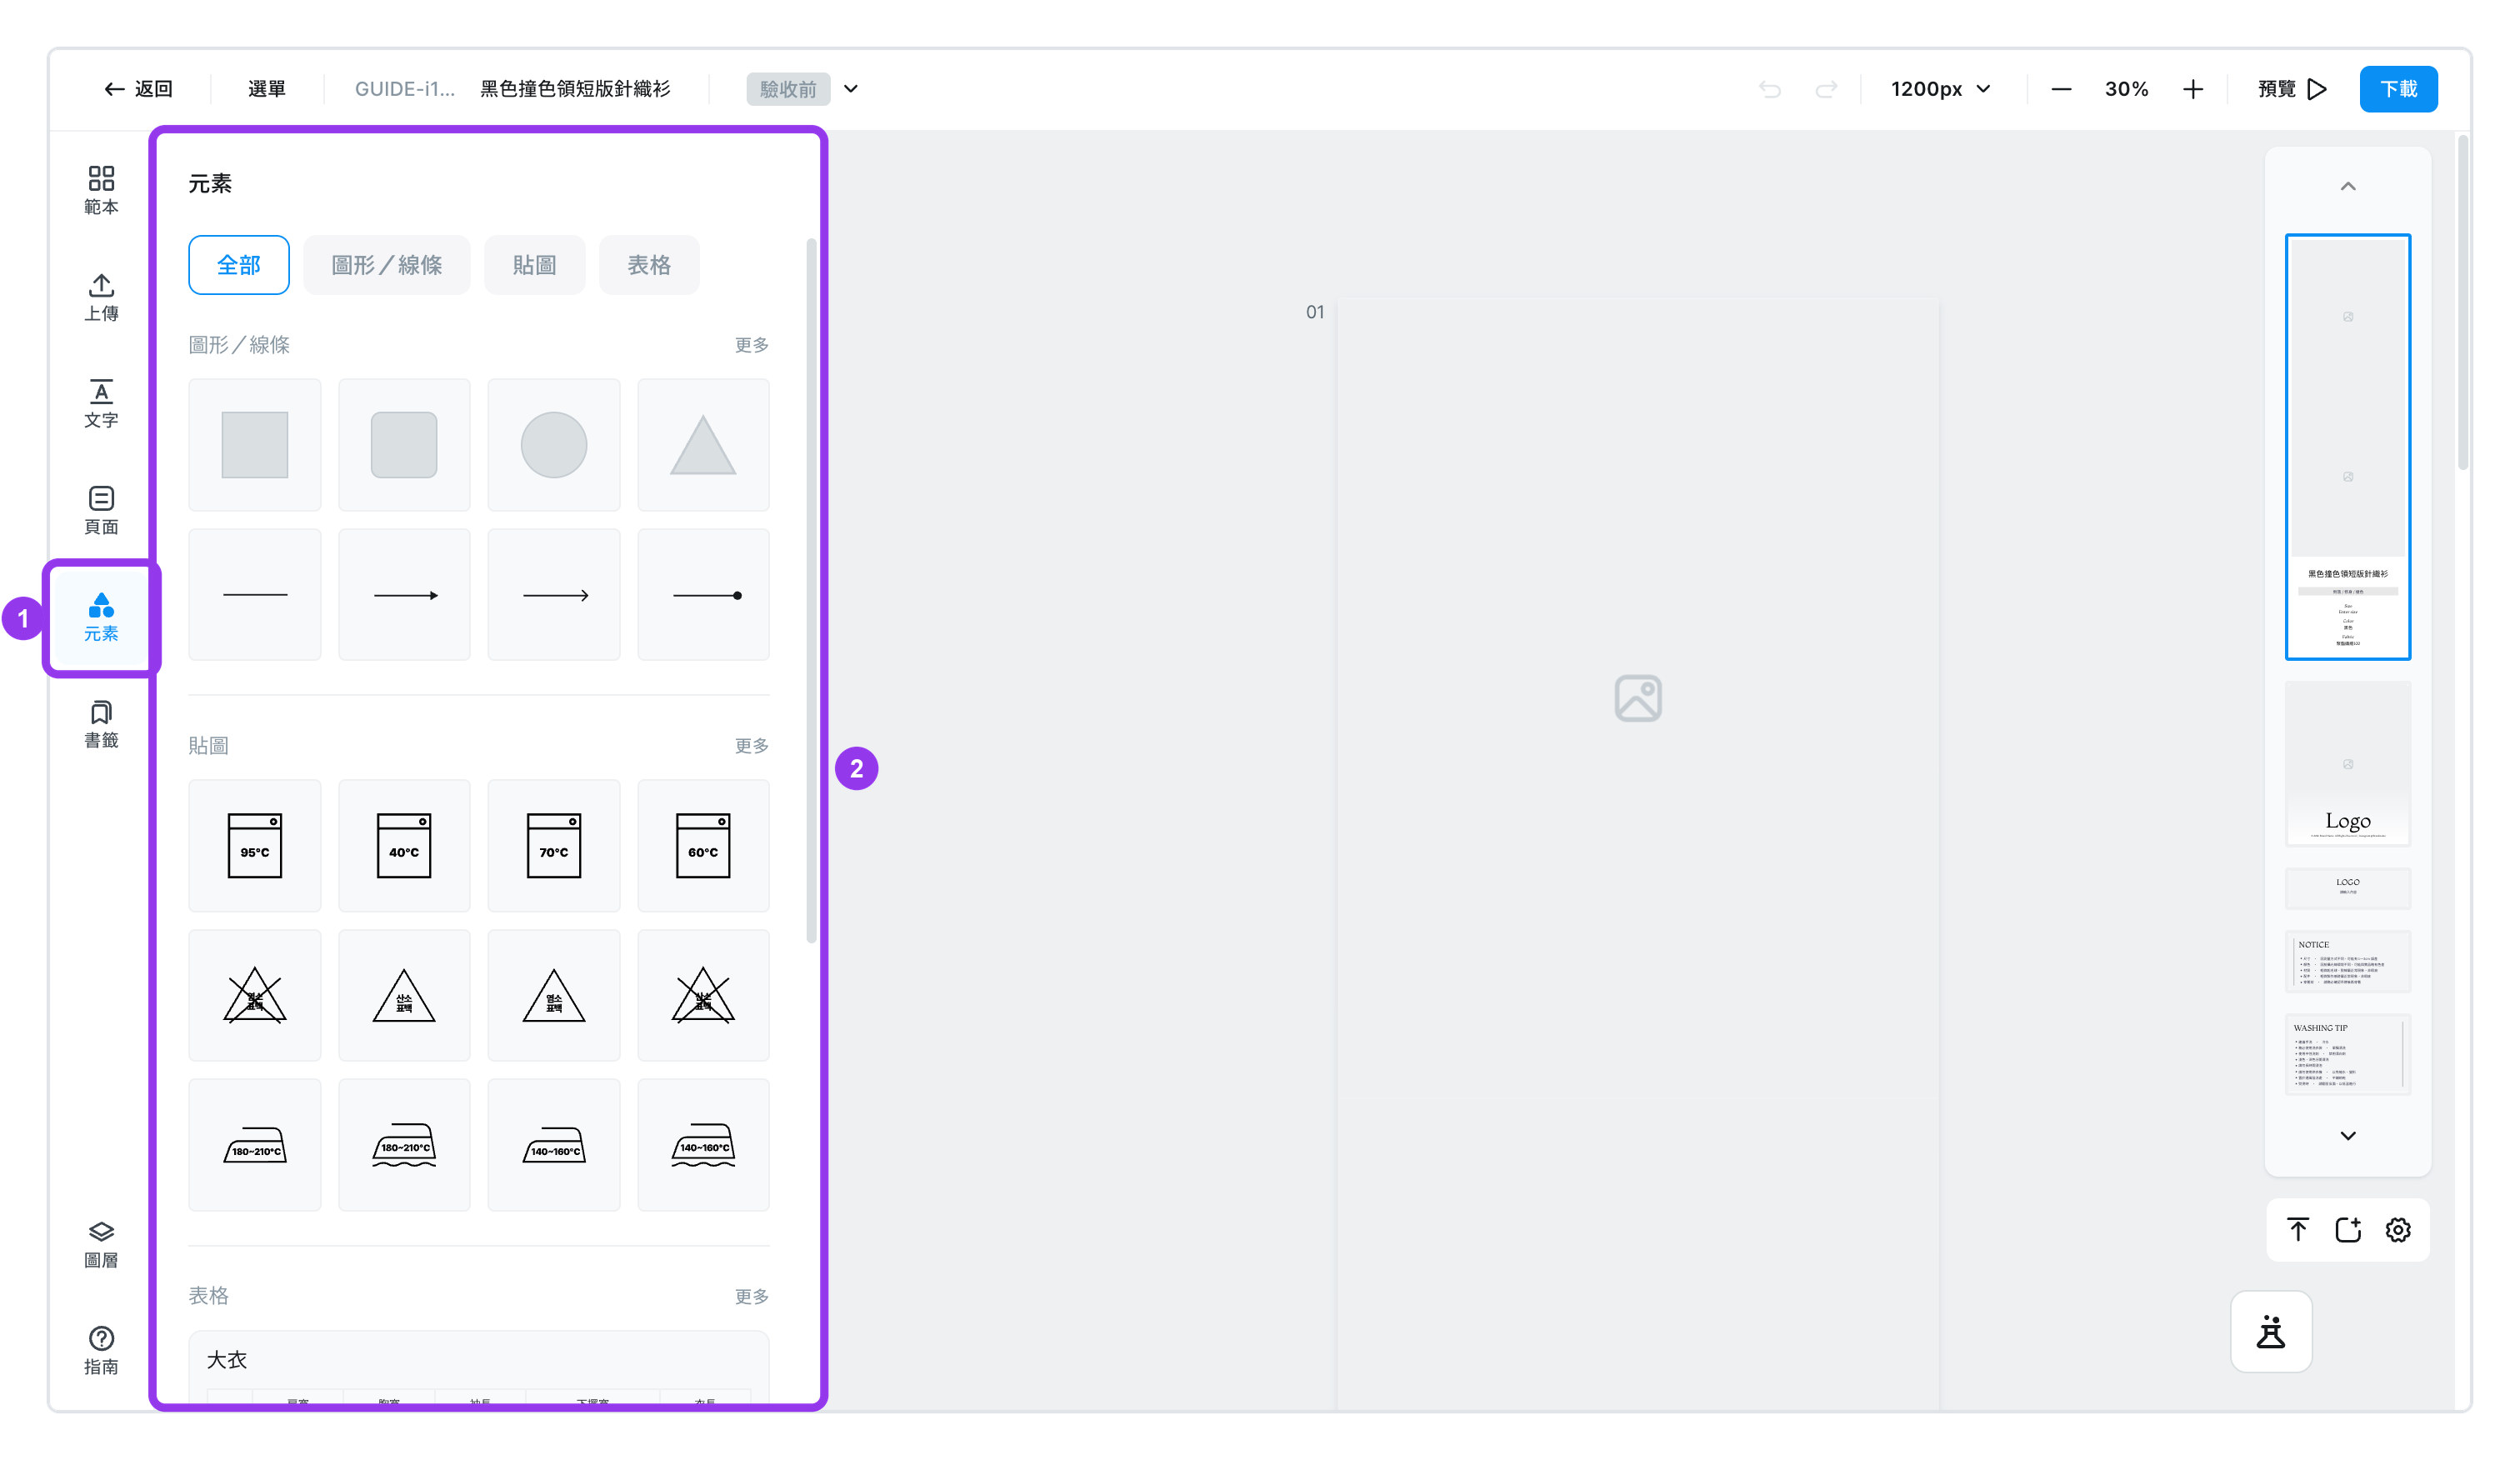The width and height of the screenshot is (2520, 1460).
Task: Insert the 60°C washing sticker
Action: (703, 845)
